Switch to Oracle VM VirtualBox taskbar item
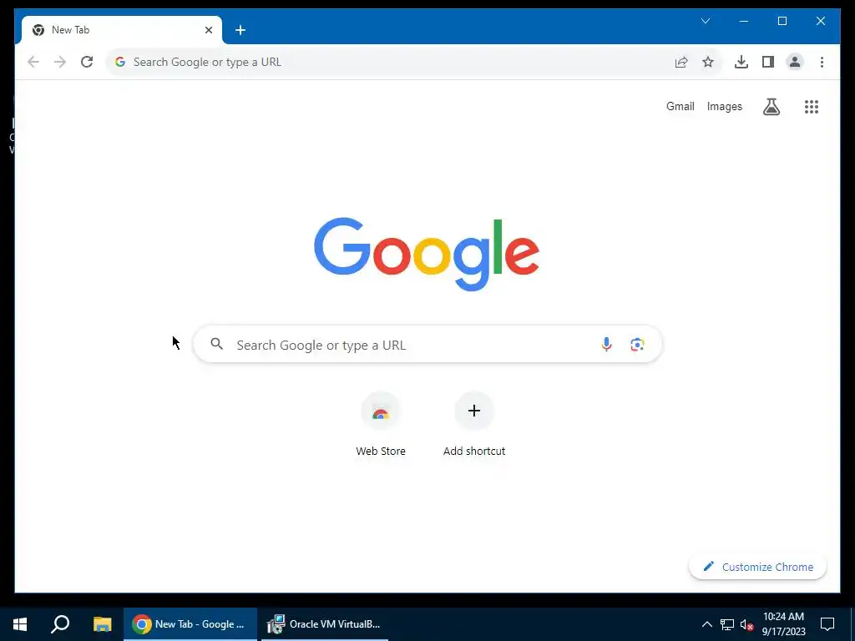The width and height of the screenshot is (855, 641). (325, 624)
